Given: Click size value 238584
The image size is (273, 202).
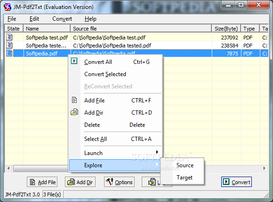Looking at the screenshot, I should point(230,46).
